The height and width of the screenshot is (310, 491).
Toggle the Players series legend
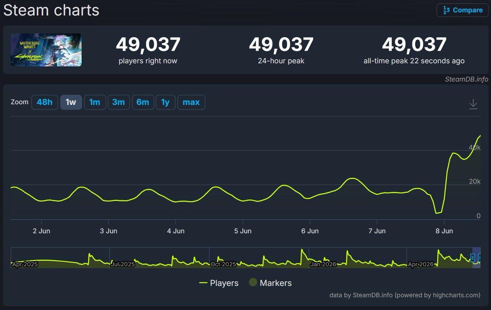tap(218, 283)
